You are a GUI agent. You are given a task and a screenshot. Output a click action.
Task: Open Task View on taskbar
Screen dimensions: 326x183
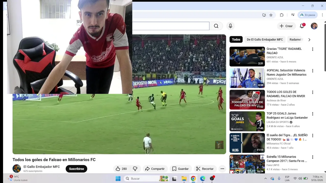point(174,179)
